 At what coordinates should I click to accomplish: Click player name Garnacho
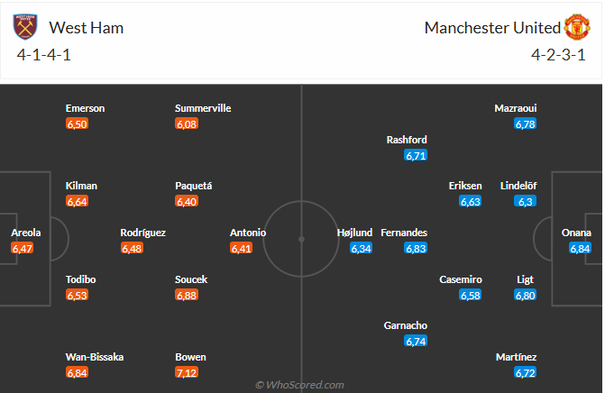[x=406, y=325]
